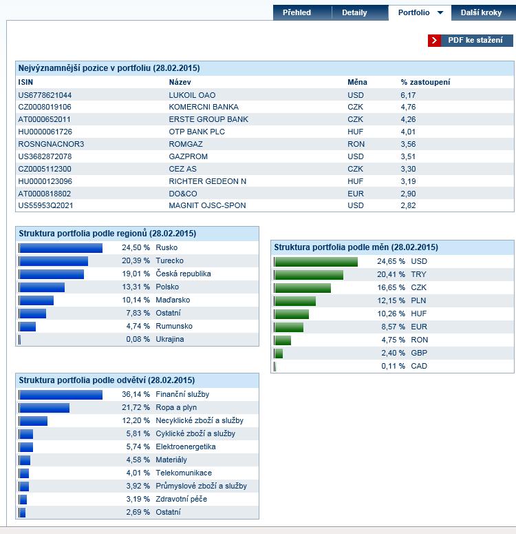The image size is (516, 534).
Task: Click ISIN HU0000061726
Action: click(x=45, y=132)
